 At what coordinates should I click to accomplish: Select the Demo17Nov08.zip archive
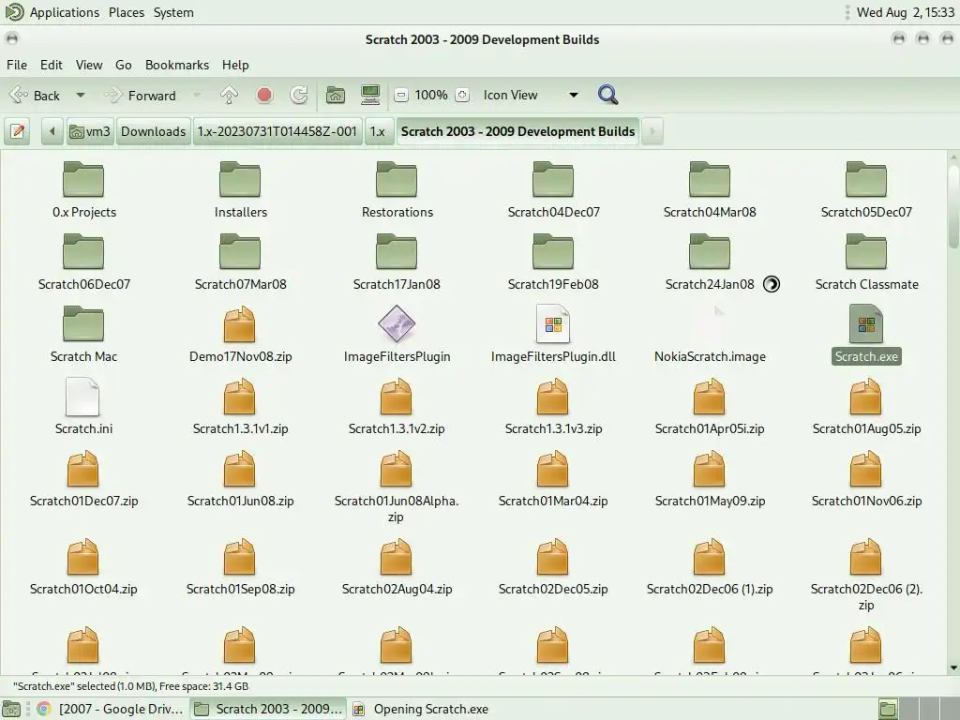coord(240,335)
